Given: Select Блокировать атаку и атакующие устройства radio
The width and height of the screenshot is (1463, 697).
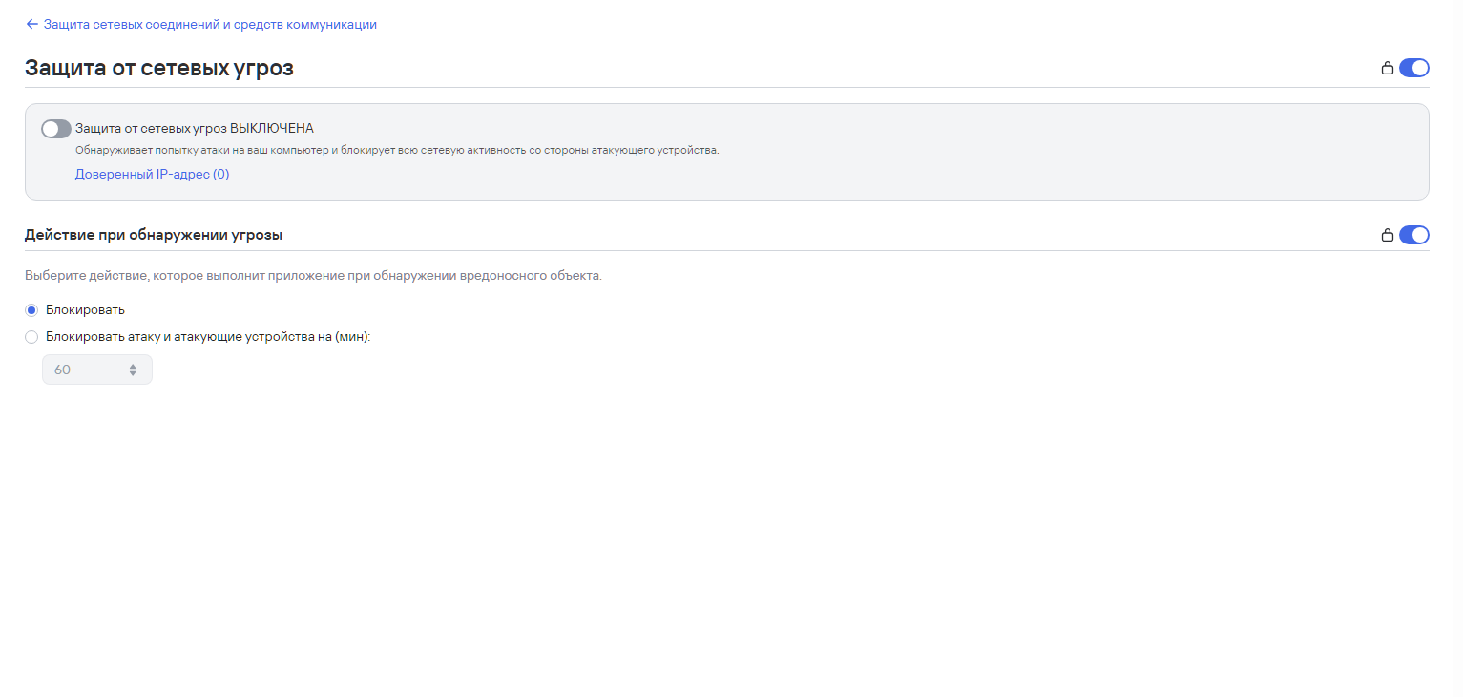Looking at the screenshot, I should 31,337.
